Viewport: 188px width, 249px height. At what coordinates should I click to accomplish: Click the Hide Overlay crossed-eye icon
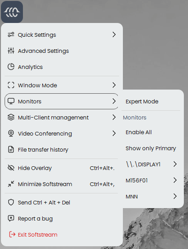11,168
